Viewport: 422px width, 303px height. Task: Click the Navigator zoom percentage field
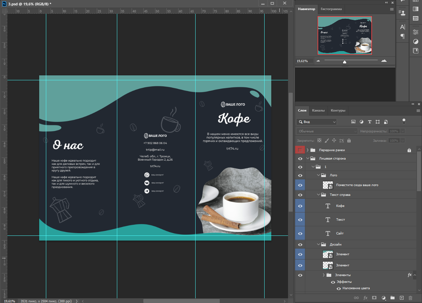pyautogui.click(x=305, y=61)
